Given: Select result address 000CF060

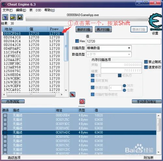Looking at the screenshot, I should point(33,33).
